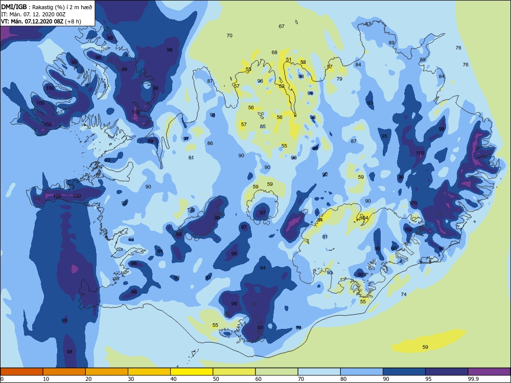Click the 'VT: Mán. 07.12.2020 08Z (+8 h)' line
511x383 pixels.
point(41,21)
